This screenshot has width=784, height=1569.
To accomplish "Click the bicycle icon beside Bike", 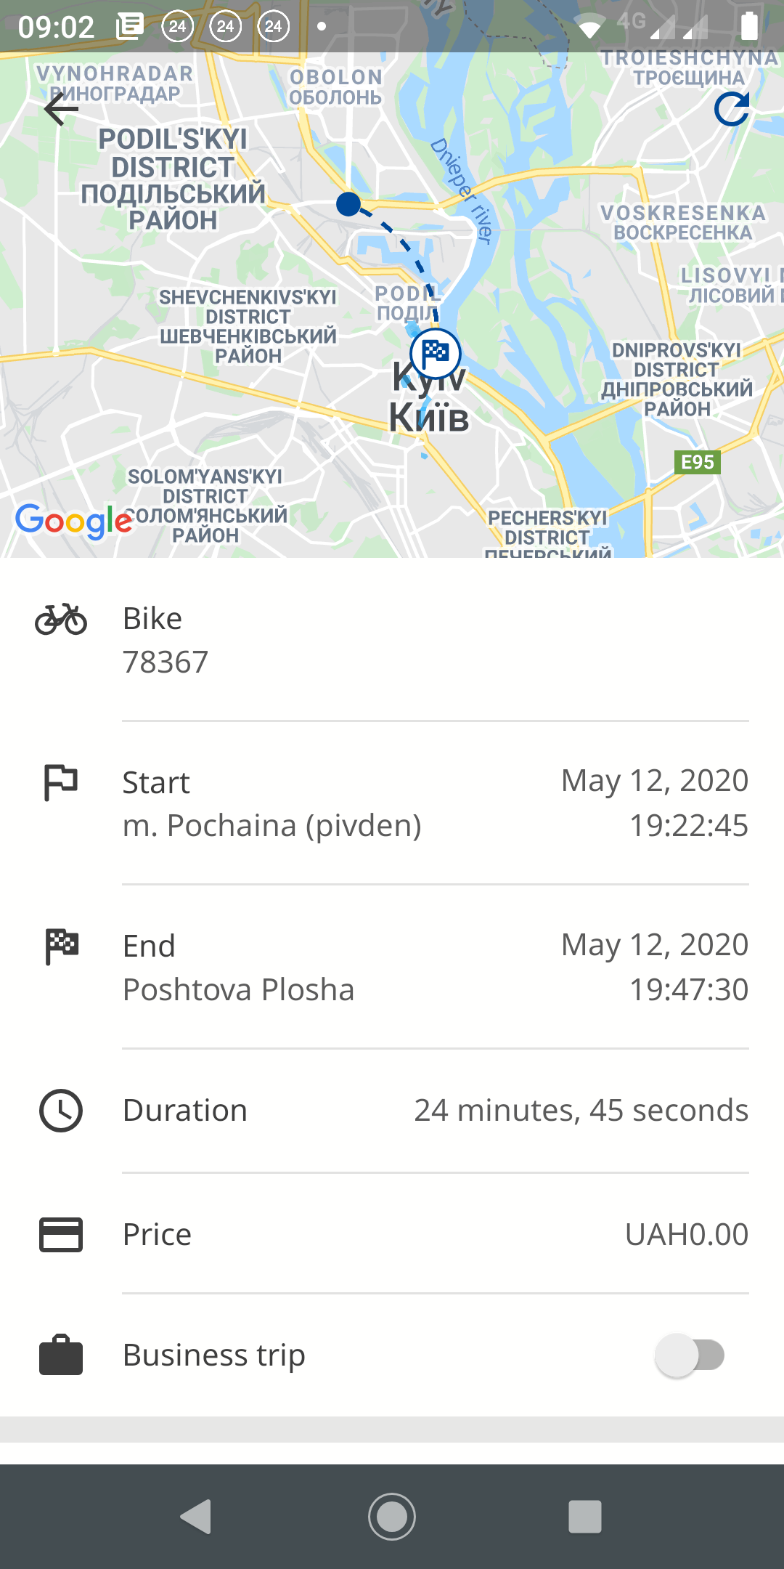I will (x=61, y=620).
